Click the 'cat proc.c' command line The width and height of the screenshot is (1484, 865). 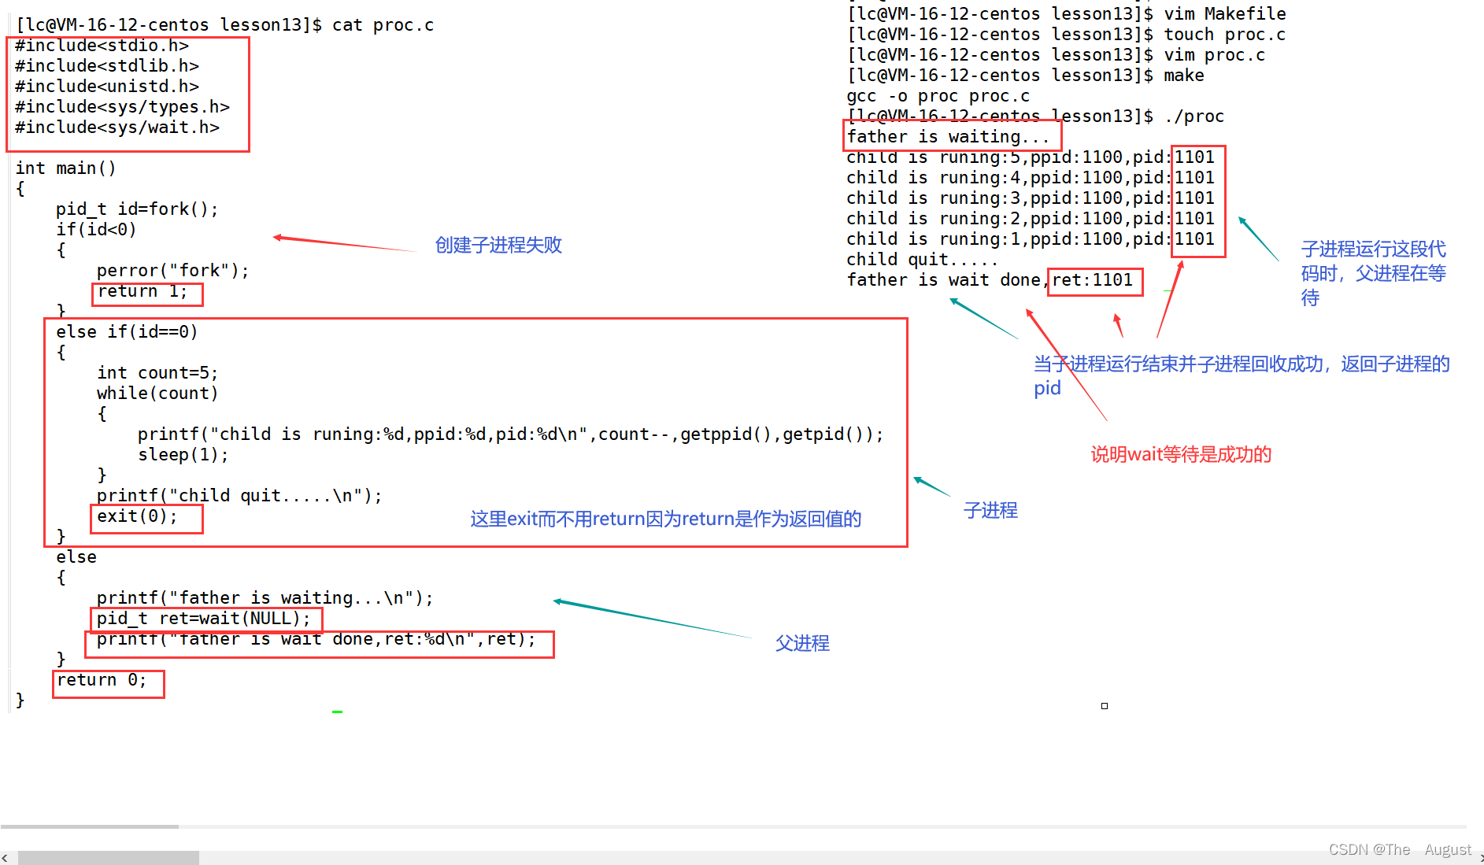(x=224, y=25)
